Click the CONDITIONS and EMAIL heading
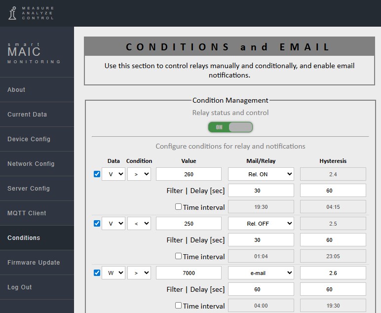The image size is (381, 313). (228, 47)
